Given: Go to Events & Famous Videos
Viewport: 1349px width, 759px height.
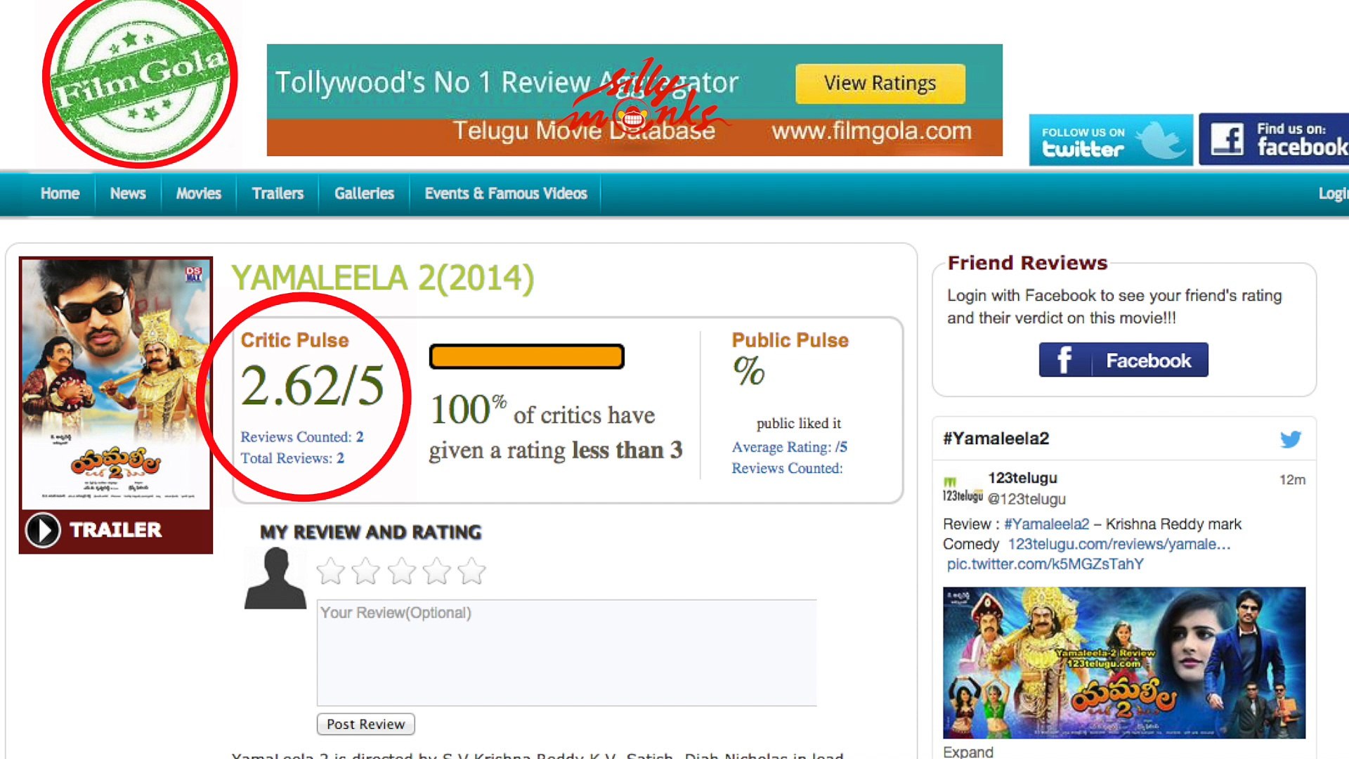Looking at the screenshot, I should [505, 193].
